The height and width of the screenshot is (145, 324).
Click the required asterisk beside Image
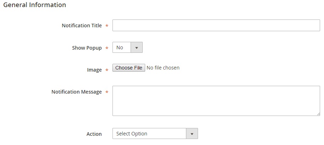point(107,70)
